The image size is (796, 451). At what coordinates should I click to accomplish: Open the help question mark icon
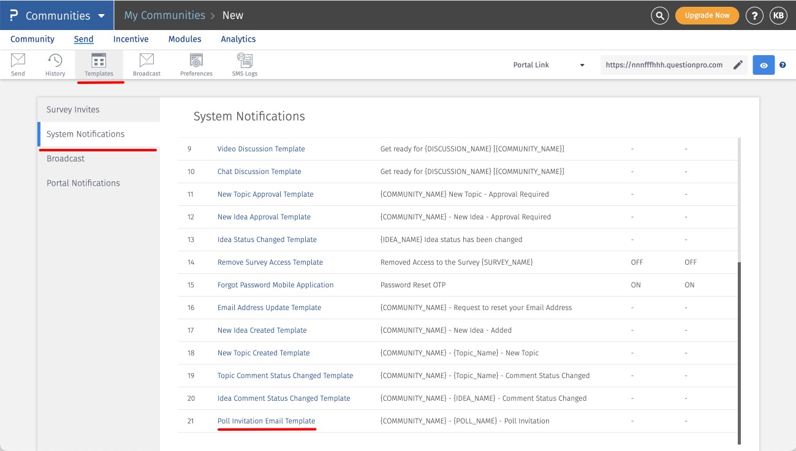coord(754,15)
